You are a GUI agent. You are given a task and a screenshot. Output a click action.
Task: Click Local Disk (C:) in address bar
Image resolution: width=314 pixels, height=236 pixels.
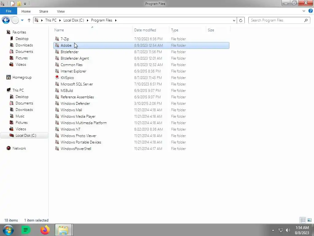(74, 20)
